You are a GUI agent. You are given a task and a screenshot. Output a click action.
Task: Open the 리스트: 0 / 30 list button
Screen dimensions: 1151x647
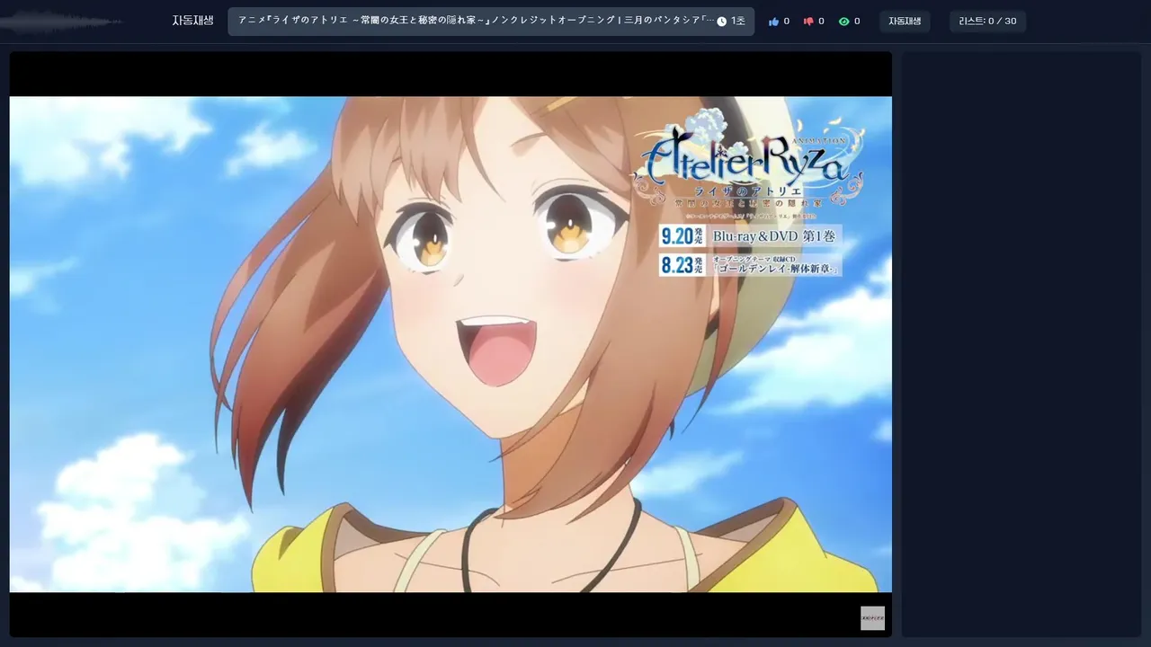click(x=987, y=22)
